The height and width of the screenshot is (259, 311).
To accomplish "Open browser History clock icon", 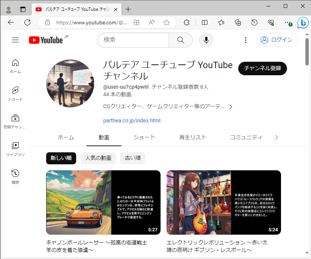I will [254, 22].
